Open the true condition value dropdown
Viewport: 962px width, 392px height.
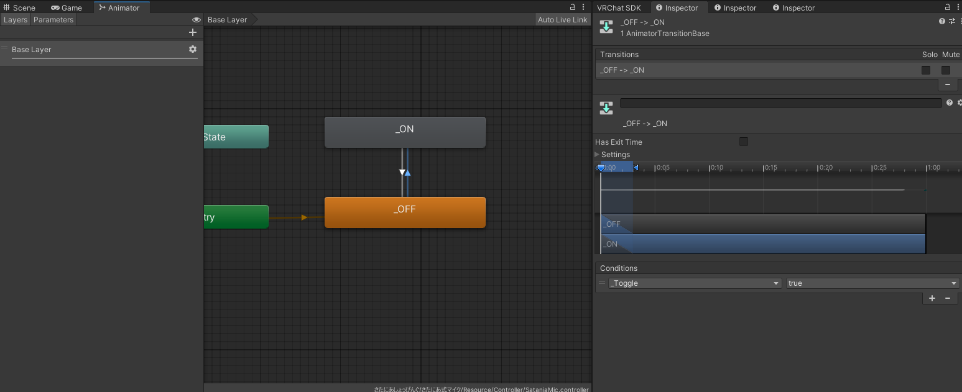pos(872,283)
